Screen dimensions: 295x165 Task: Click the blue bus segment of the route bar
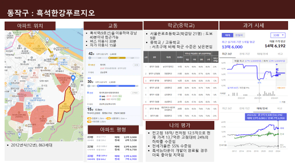click(117, 86)
